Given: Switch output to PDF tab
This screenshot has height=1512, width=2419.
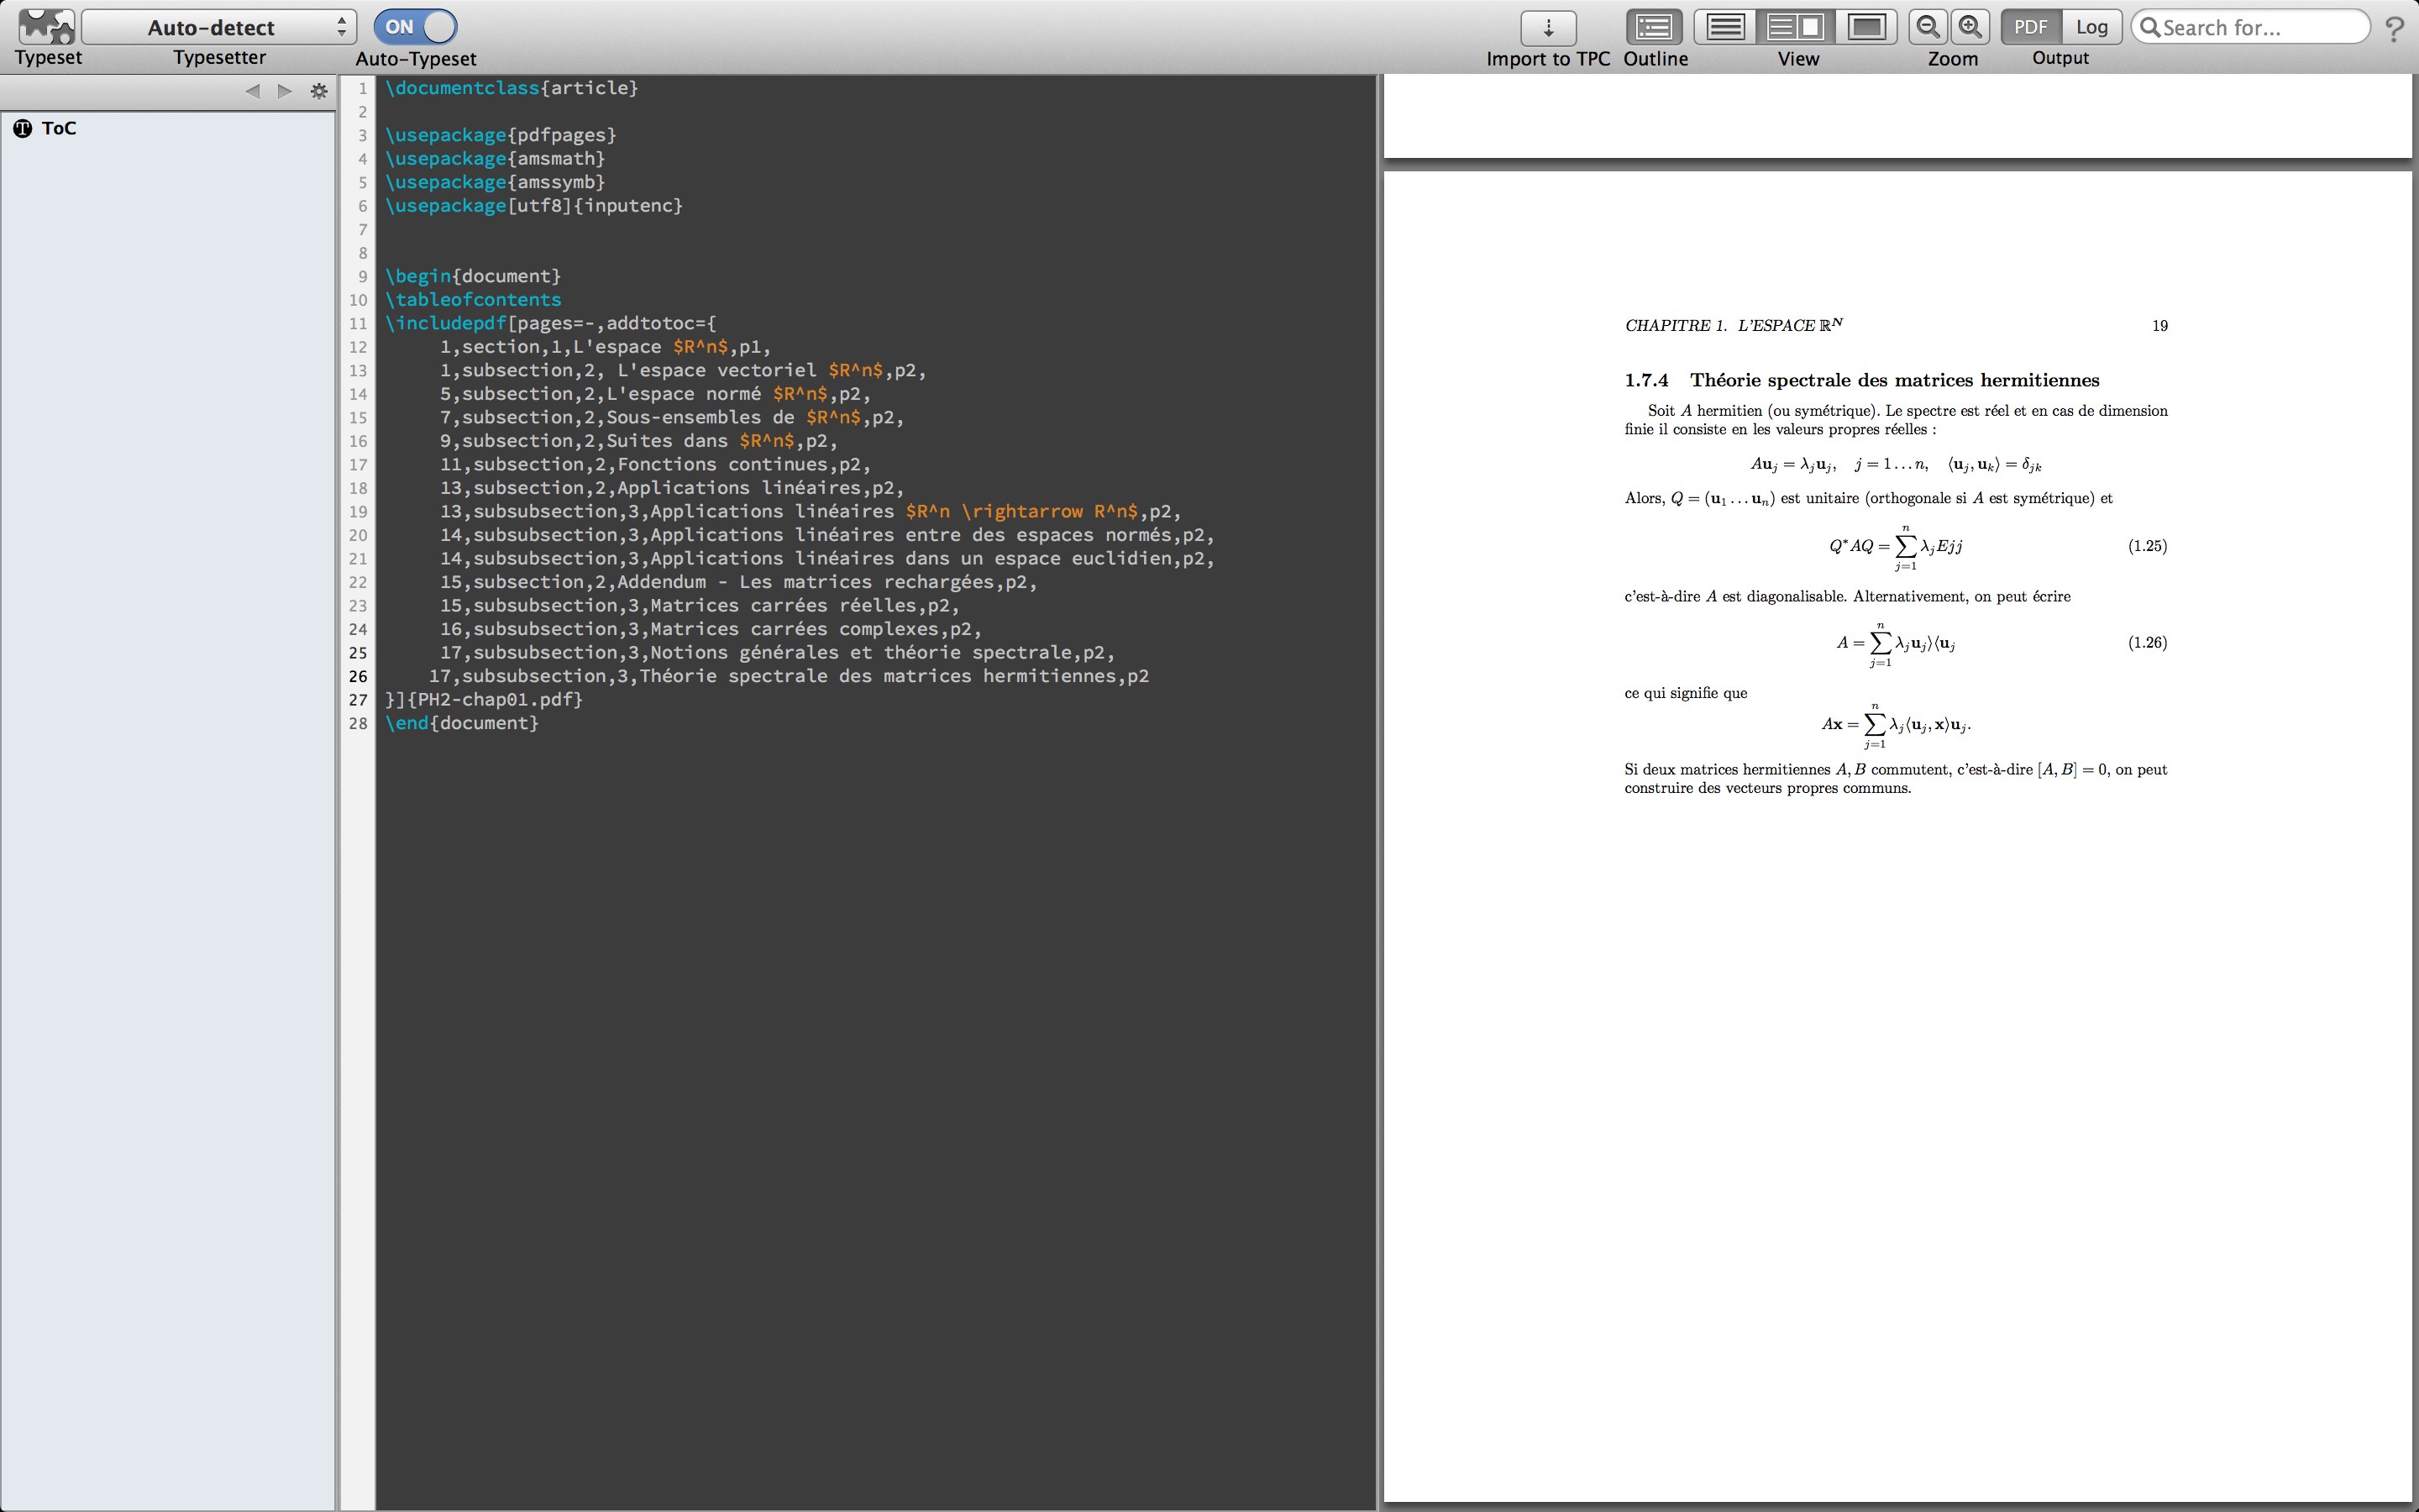Looking at the screenshot, I should [x=2030, y=27].
